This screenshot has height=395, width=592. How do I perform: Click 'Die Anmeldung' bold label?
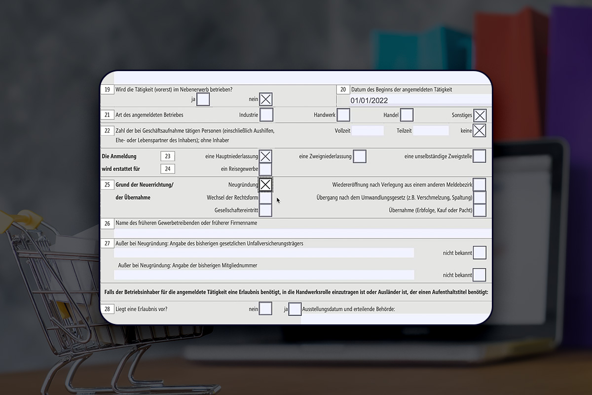tap(119, 156)
